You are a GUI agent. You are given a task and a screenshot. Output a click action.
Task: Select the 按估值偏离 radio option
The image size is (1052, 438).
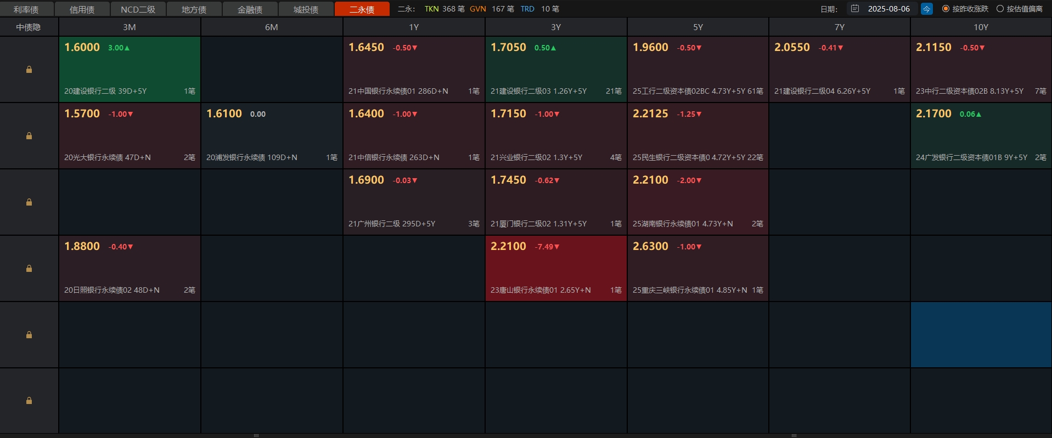tap(1020, 9)
